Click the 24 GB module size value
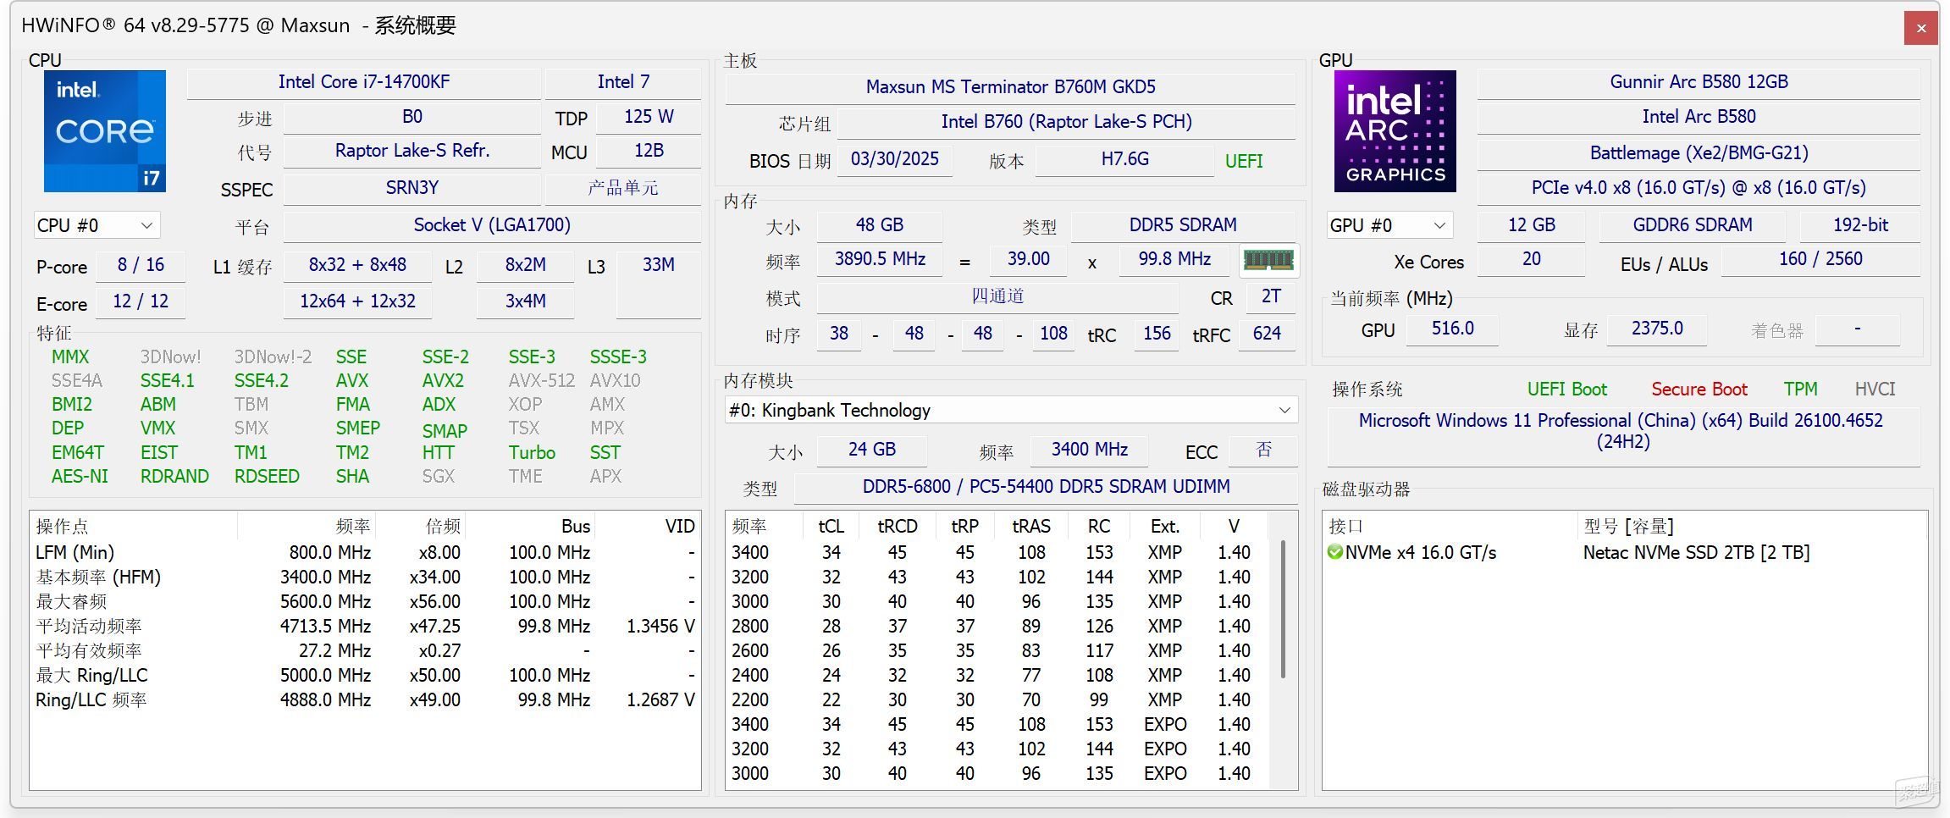Viewport: 1950px width, 818px height. [x=872, y=450]
